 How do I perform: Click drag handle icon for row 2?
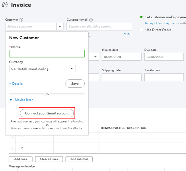(12, 148)
